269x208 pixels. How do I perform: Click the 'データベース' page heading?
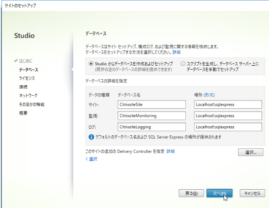pos(96,34)
